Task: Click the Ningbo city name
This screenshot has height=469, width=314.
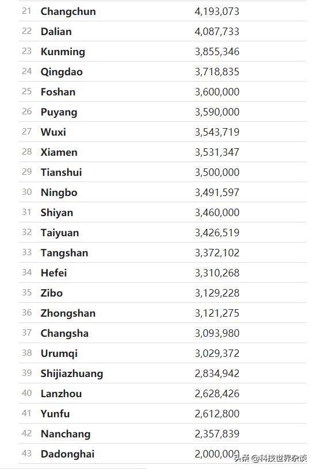Action: [59, 193]
